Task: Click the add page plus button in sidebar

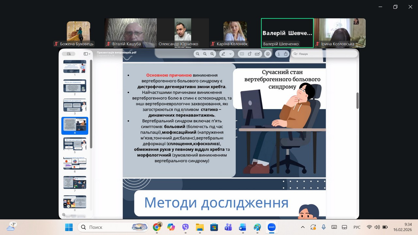Action: click(x=63, y=215)
